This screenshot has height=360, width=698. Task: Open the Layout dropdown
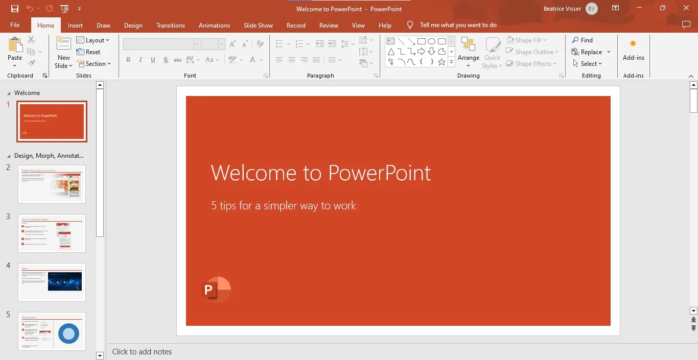94,40
